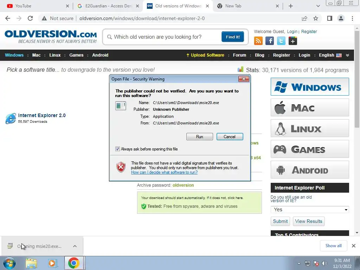Toggle Always ask before opening this file

[117, 149]
